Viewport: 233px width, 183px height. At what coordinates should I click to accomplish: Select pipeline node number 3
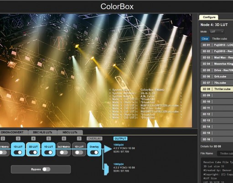(18, 139)
